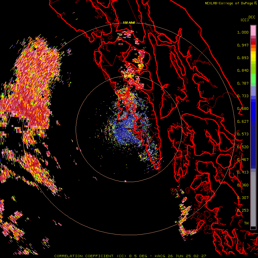Click the 0.680 color scale value
Screen dimensions: 258x258
coord(243,109)
